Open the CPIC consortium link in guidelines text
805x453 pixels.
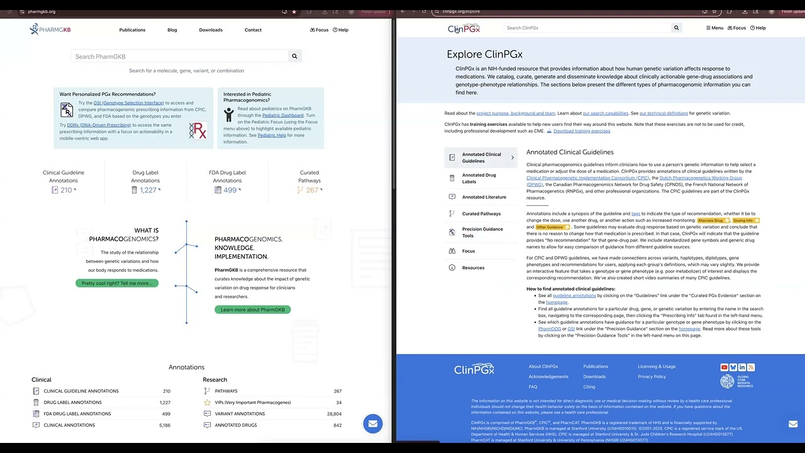pos(588,178)
